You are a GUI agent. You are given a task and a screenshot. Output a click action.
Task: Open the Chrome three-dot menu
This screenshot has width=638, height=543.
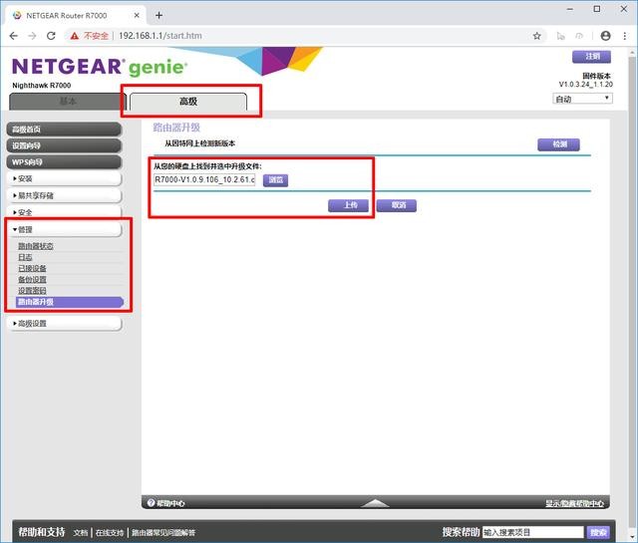point(625,36)
